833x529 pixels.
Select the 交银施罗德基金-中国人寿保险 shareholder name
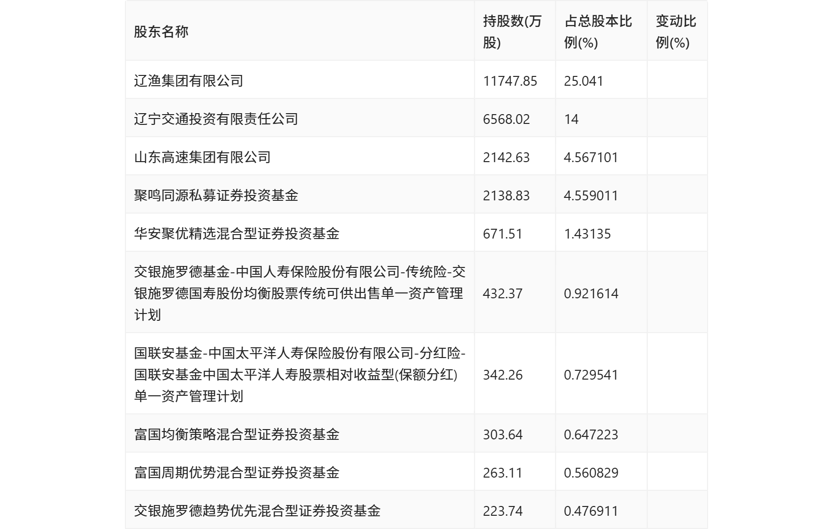299,293
